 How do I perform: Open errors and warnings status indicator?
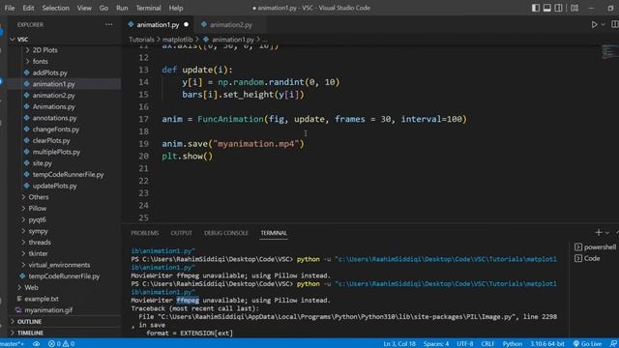(x=61, y=344)
